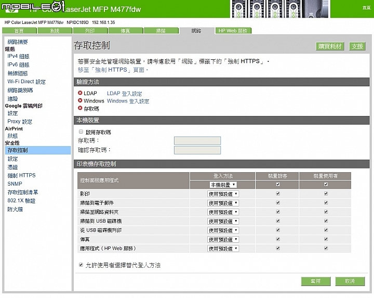Open 強制 HTTPS in the sidebar

coord(21,175)
